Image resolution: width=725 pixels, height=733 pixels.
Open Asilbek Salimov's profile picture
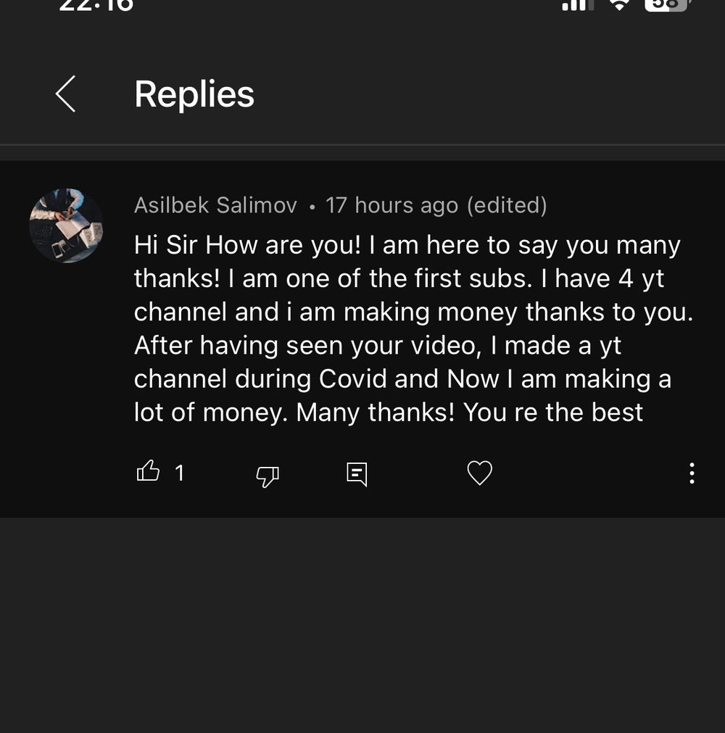66,225
